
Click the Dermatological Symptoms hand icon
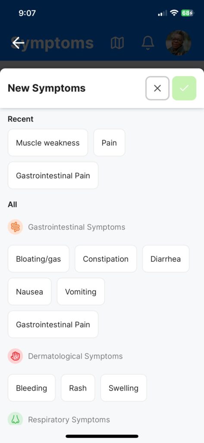pos(15,356)
